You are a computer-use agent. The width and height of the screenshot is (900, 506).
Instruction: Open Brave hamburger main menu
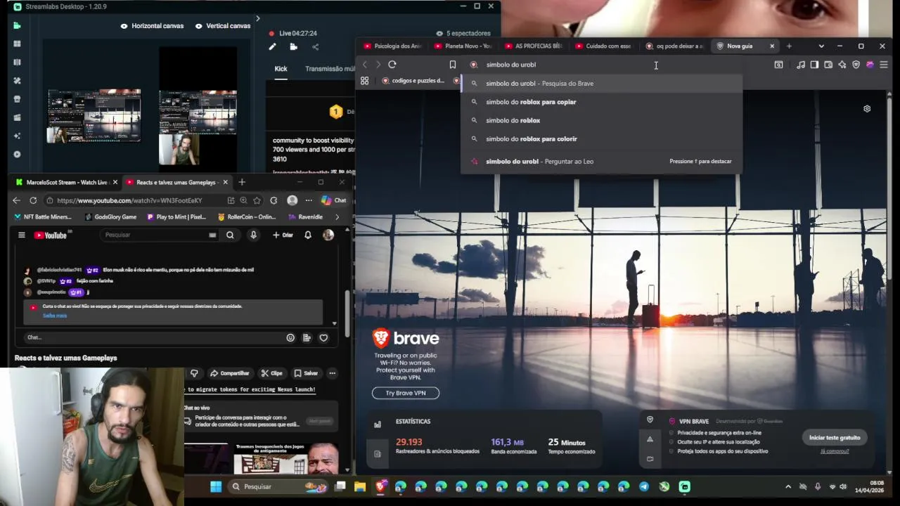884,65
